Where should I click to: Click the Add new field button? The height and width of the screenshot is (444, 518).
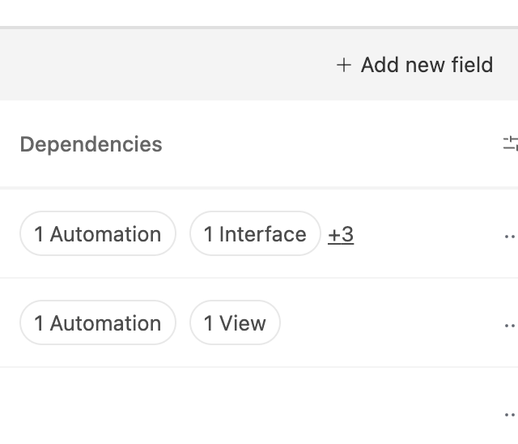414,65
